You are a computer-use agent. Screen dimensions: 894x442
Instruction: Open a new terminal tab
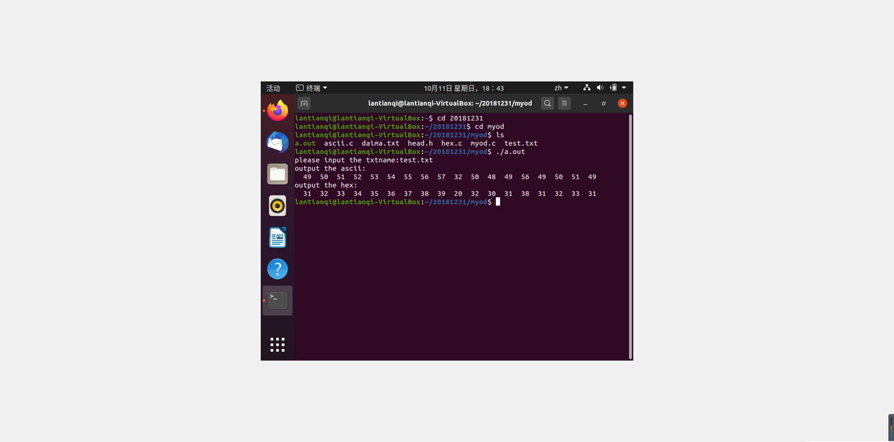click(x=304, y=104)
